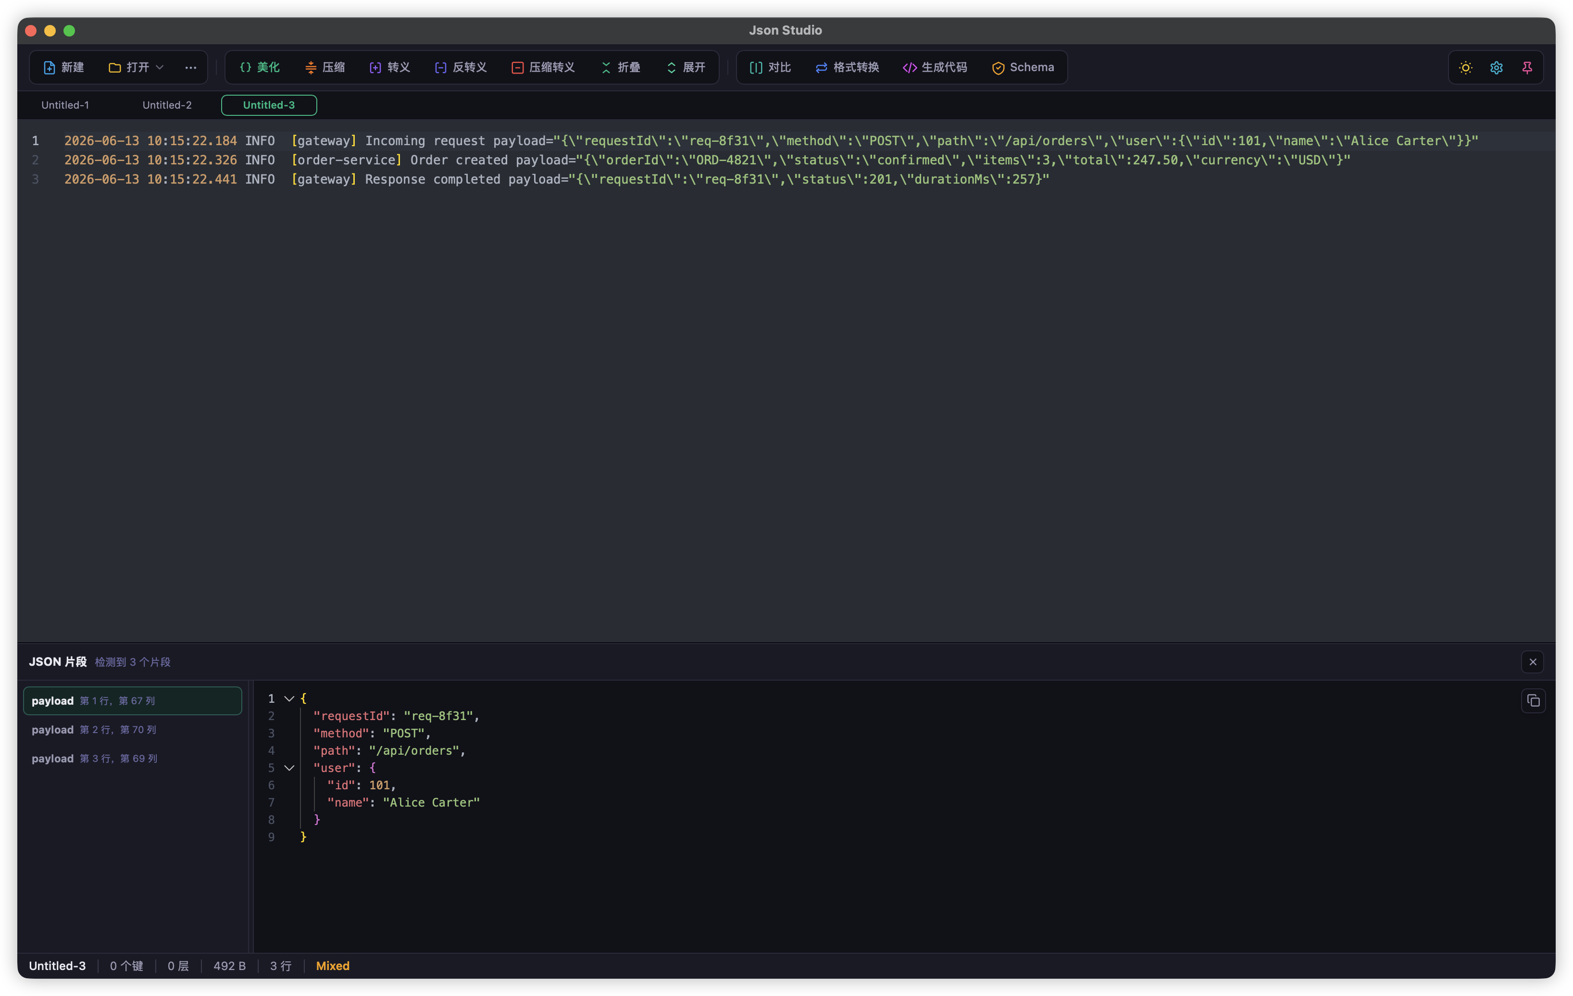This screenshot has width=1573, height=996.
Task: Click the 492 B size status entry
Action: coord(229,966)
